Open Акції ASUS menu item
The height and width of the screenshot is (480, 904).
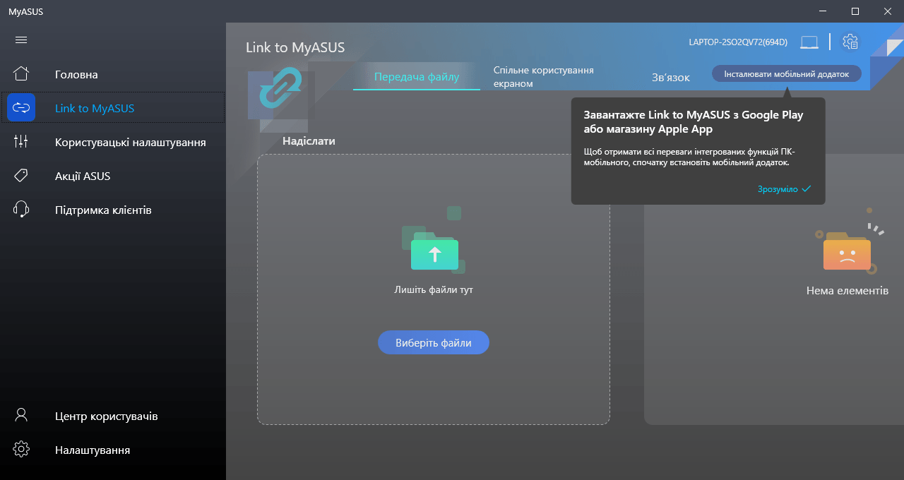(x=113, y=176)
